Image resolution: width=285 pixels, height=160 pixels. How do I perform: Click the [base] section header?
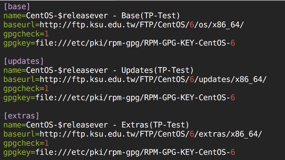(x=17, y=7)
